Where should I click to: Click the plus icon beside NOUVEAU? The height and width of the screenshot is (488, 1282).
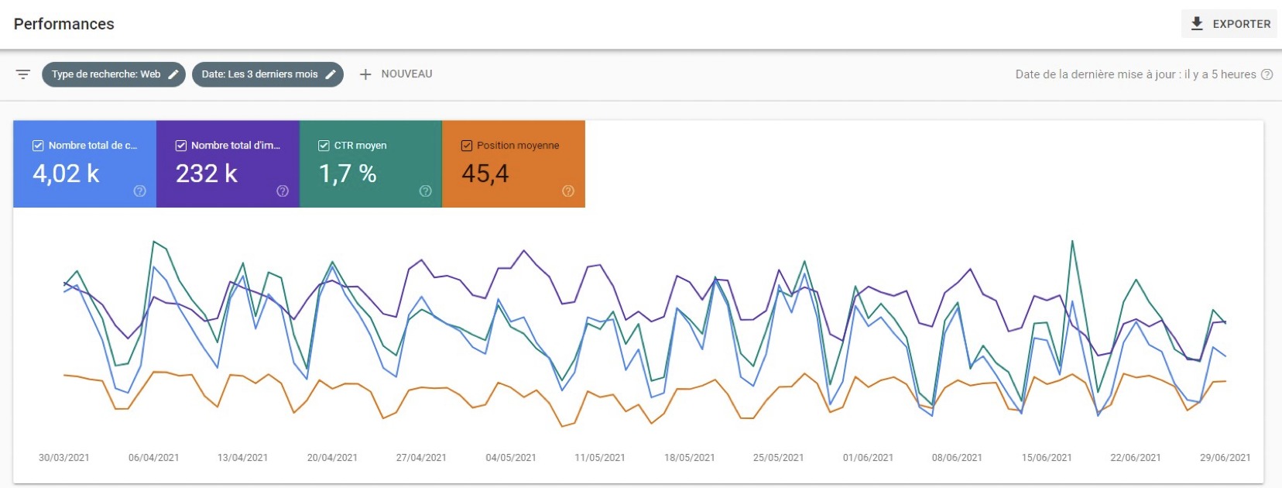tap(365, 74)
